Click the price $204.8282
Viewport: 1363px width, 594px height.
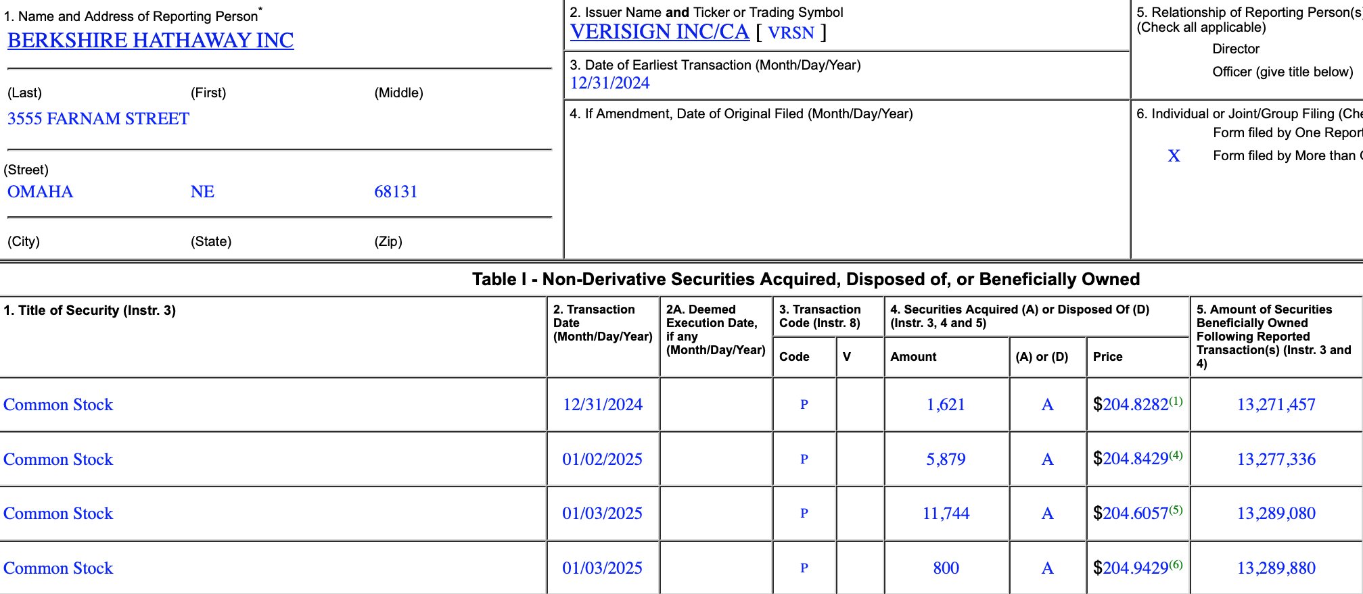pos(1131,405)
